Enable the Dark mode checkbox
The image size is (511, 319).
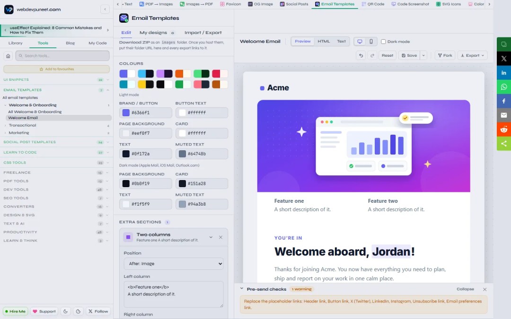click(x=383, y=42)
